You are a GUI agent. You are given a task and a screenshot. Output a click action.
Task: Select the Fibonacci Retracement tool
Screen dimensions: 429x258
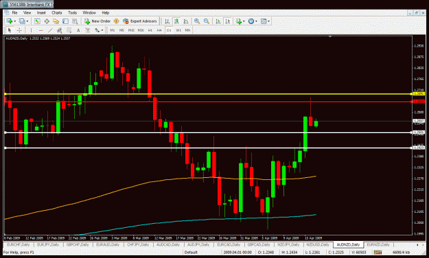point(69,30)
